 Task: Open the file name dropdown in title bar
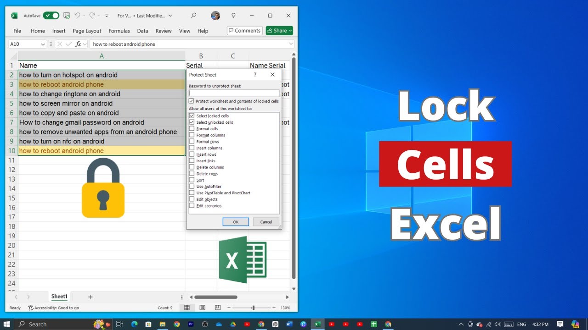pos(170,16)
